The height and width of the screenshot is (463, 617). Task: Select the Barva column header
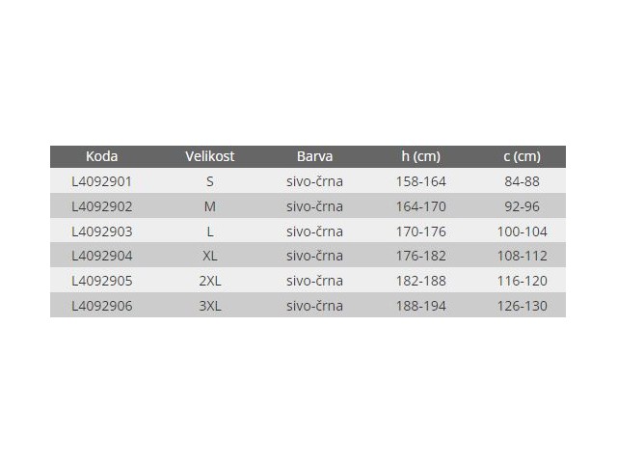314,156
